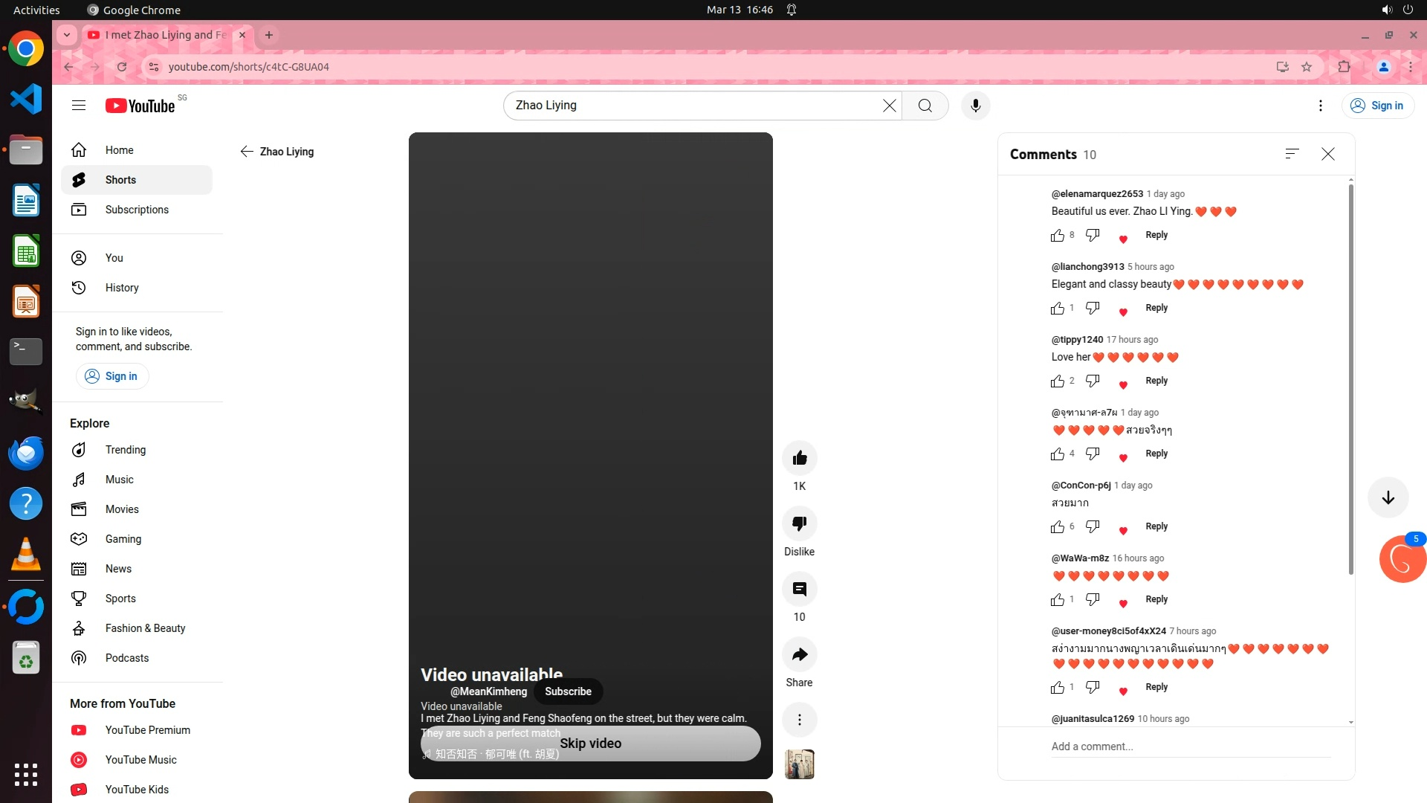Toggle like on elenamarquez2653's comment
This screenshot has height=803, width=1427.
[x=1057, y=236]
